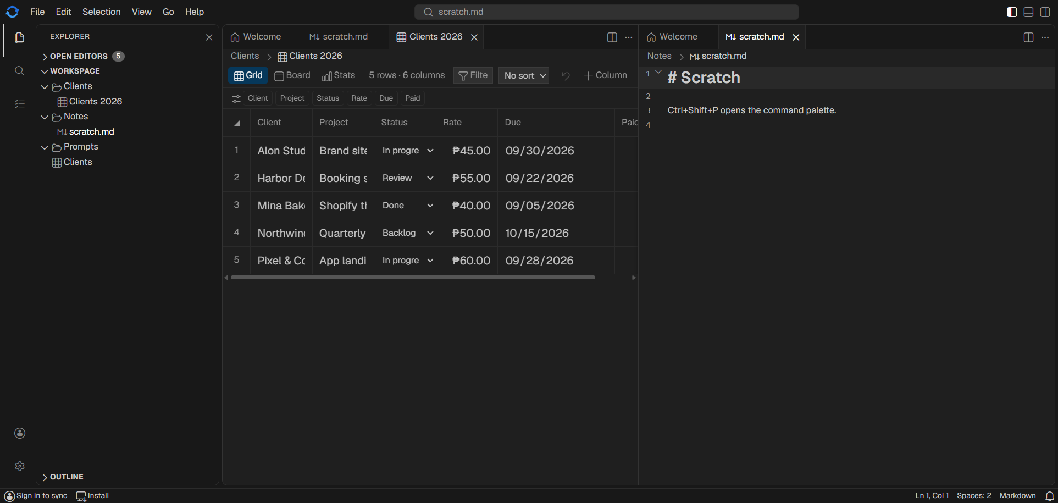
Task: Open more actions for right editor group
Action: tap(1045, 37)
